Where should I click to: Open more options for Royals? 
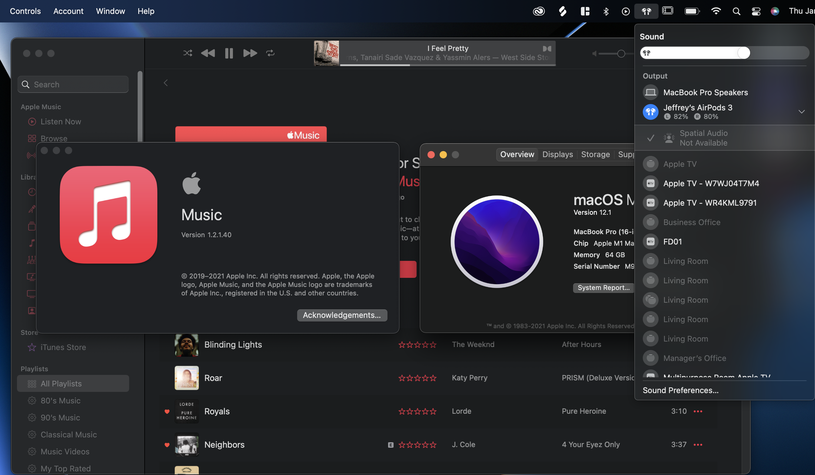click(x=698, y=411)
